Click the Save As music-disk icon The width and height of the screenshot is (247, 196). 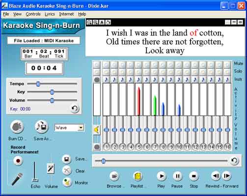click(42, 127)
